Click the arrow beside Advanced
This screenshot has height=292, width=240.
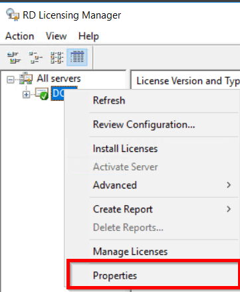tap(229, 185)
